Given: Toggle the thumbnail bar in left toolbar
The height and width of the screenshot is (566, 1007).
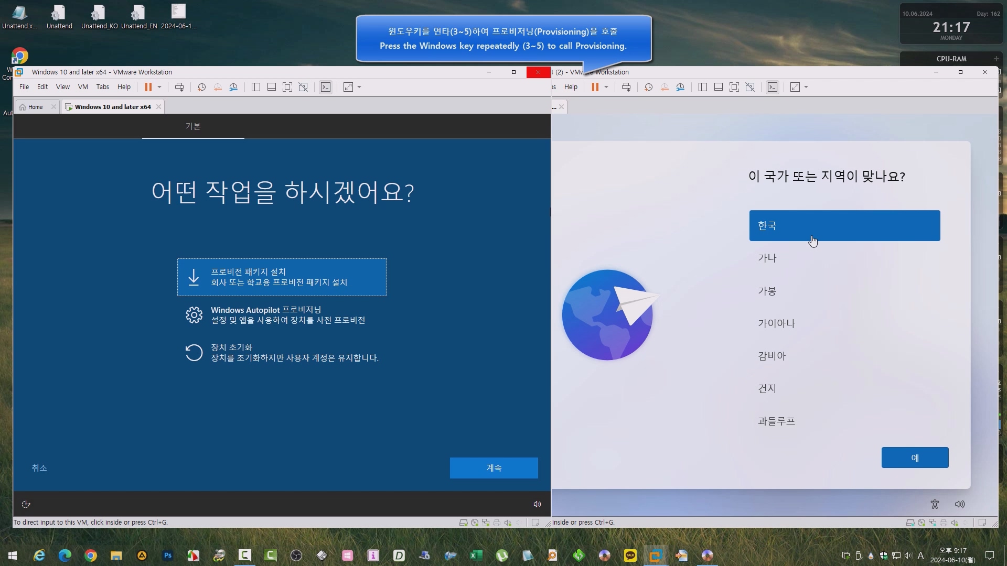Looking at the screenshot, I should coord(272,87).
